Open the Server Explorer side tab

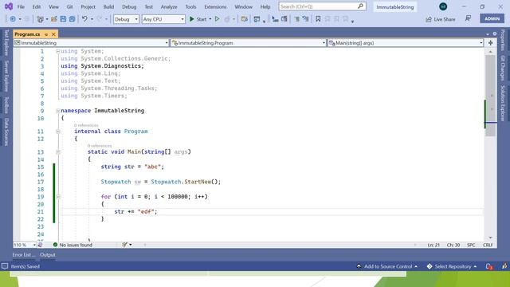coord(6,77)
